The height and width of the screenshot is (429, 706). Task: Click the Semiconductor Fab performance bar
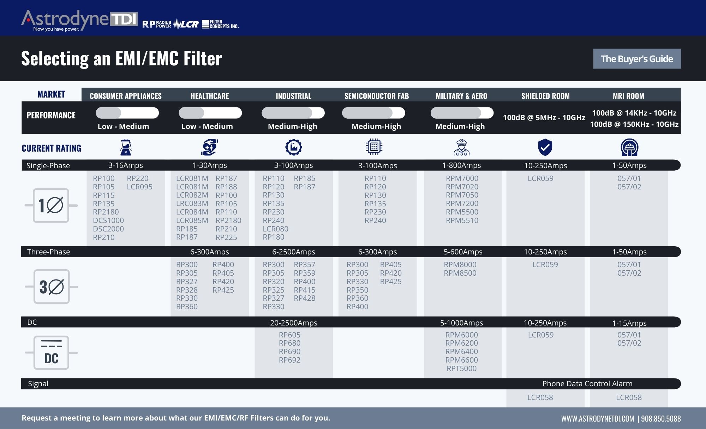pos(373,113)
